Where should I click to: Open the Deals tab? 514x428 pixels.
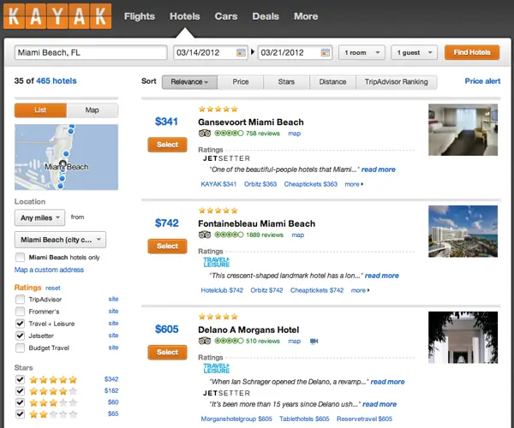[266, 16]
